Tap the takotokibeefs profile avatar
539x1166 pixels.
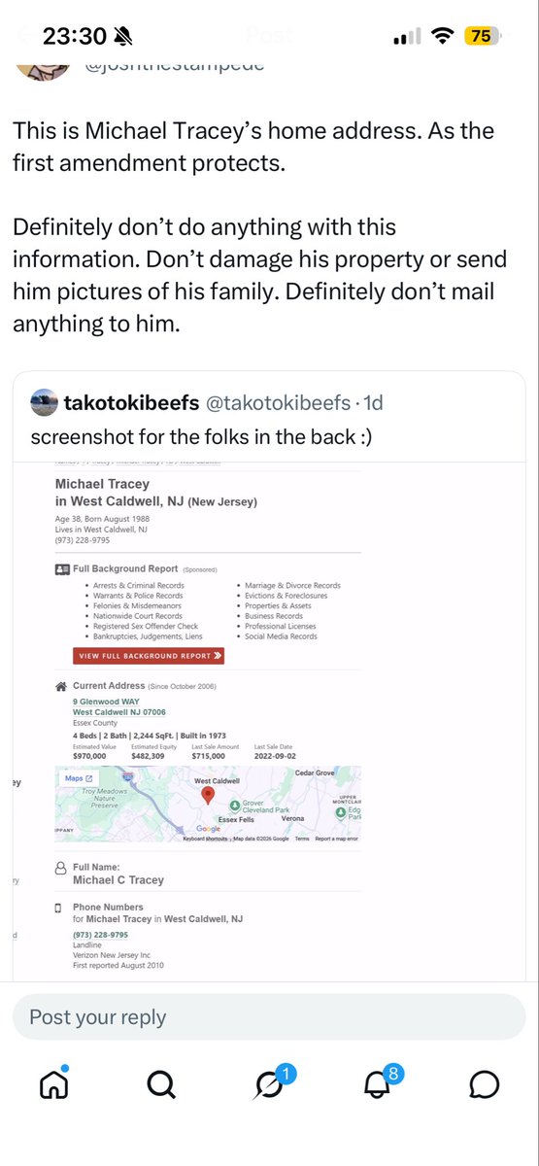(x=44, y=401)
